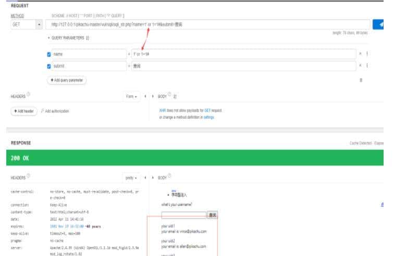Uncheck the submit parameter checkbox
The width and height of the screenshot is (394, 256).
tap(49, 66)
